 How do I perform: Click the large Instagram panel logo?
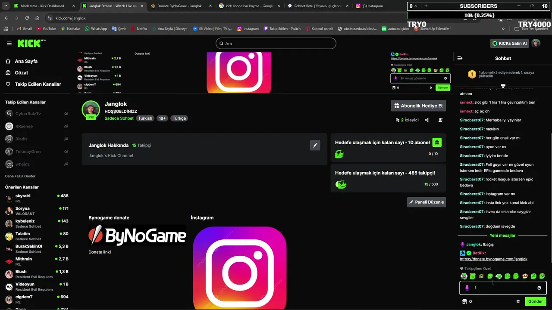click(x=240, y=268)
